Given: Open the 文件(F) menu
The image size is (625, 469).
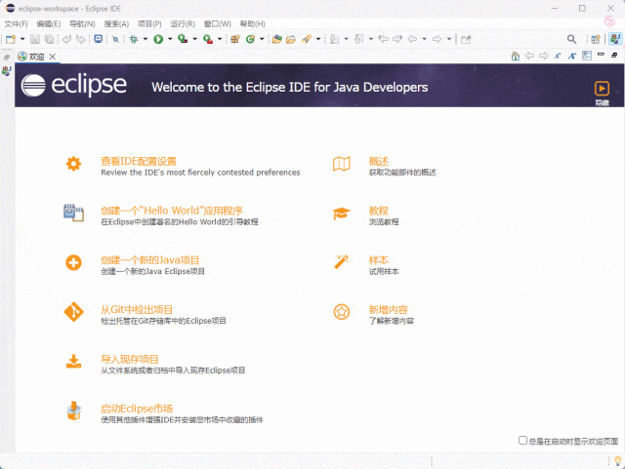Looking at the screenshot, I should [16, 23].
